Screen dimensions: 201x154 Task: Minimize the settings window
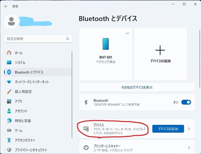click(173, 4)
